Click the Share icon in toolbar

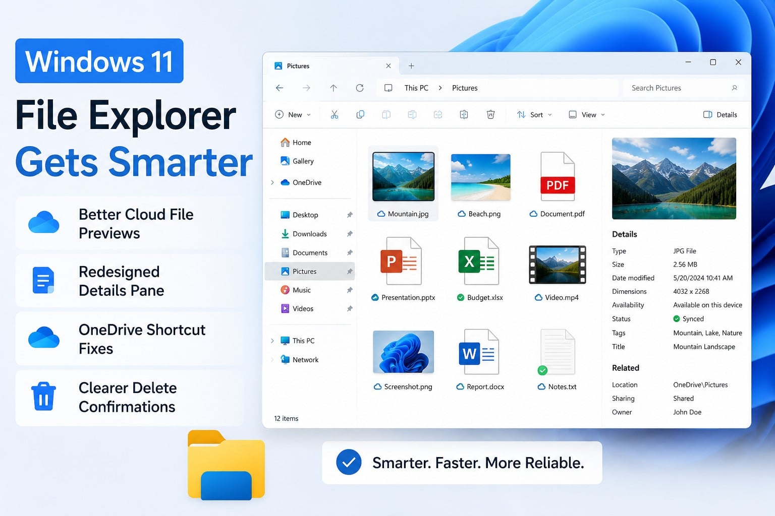pos(438,114)
